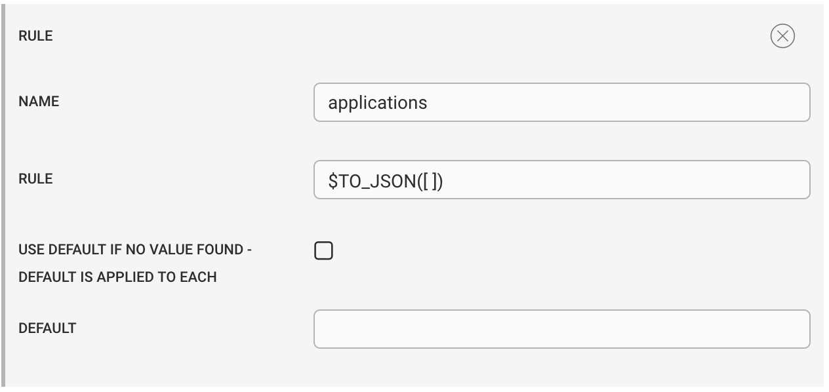Click the empty DEFAULT input field
829x392 pixels.
pos(562,329)
